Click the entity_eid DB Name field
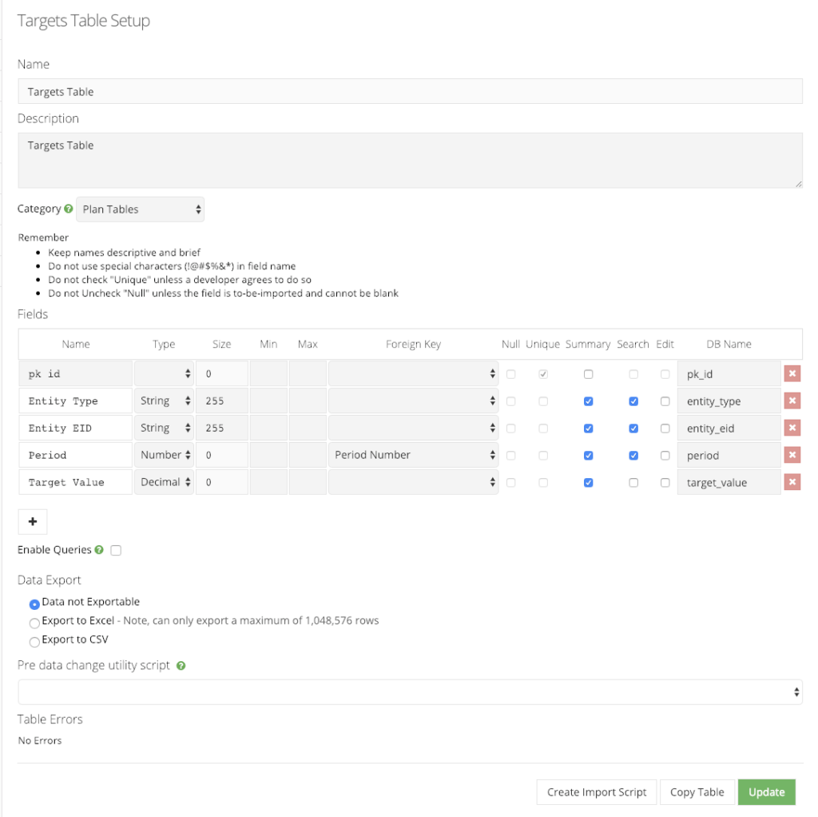 (x=729, y=428)
